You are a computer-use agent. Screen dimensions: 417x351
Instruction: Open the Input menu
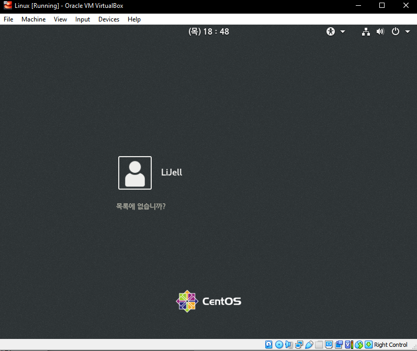tap(83, 19)
